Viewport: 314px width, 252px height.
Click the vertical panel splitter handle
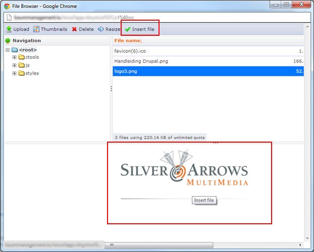[112, 89]
